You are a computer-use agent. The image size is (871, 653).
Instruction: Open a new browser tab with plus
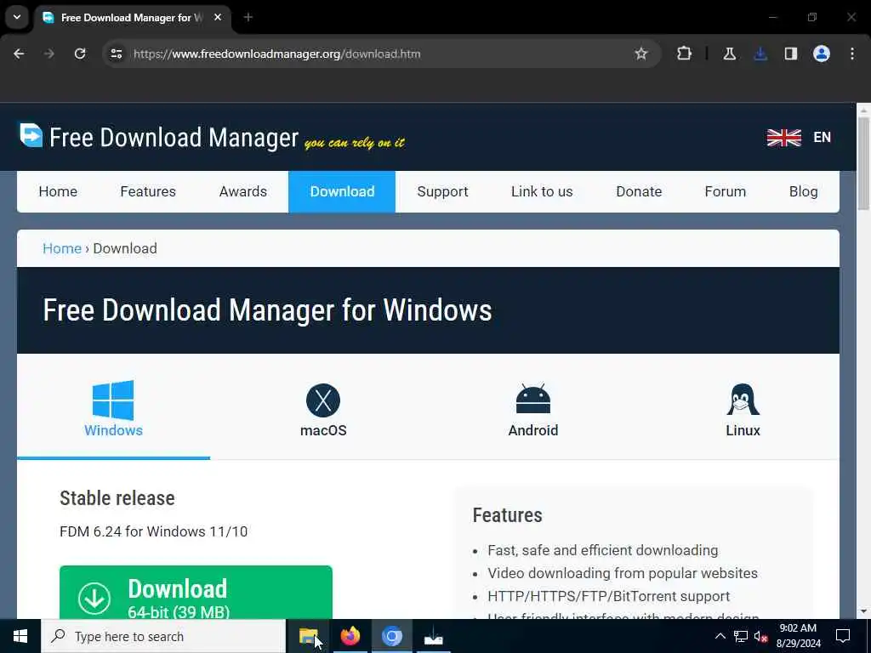click(x=248, y=17)
